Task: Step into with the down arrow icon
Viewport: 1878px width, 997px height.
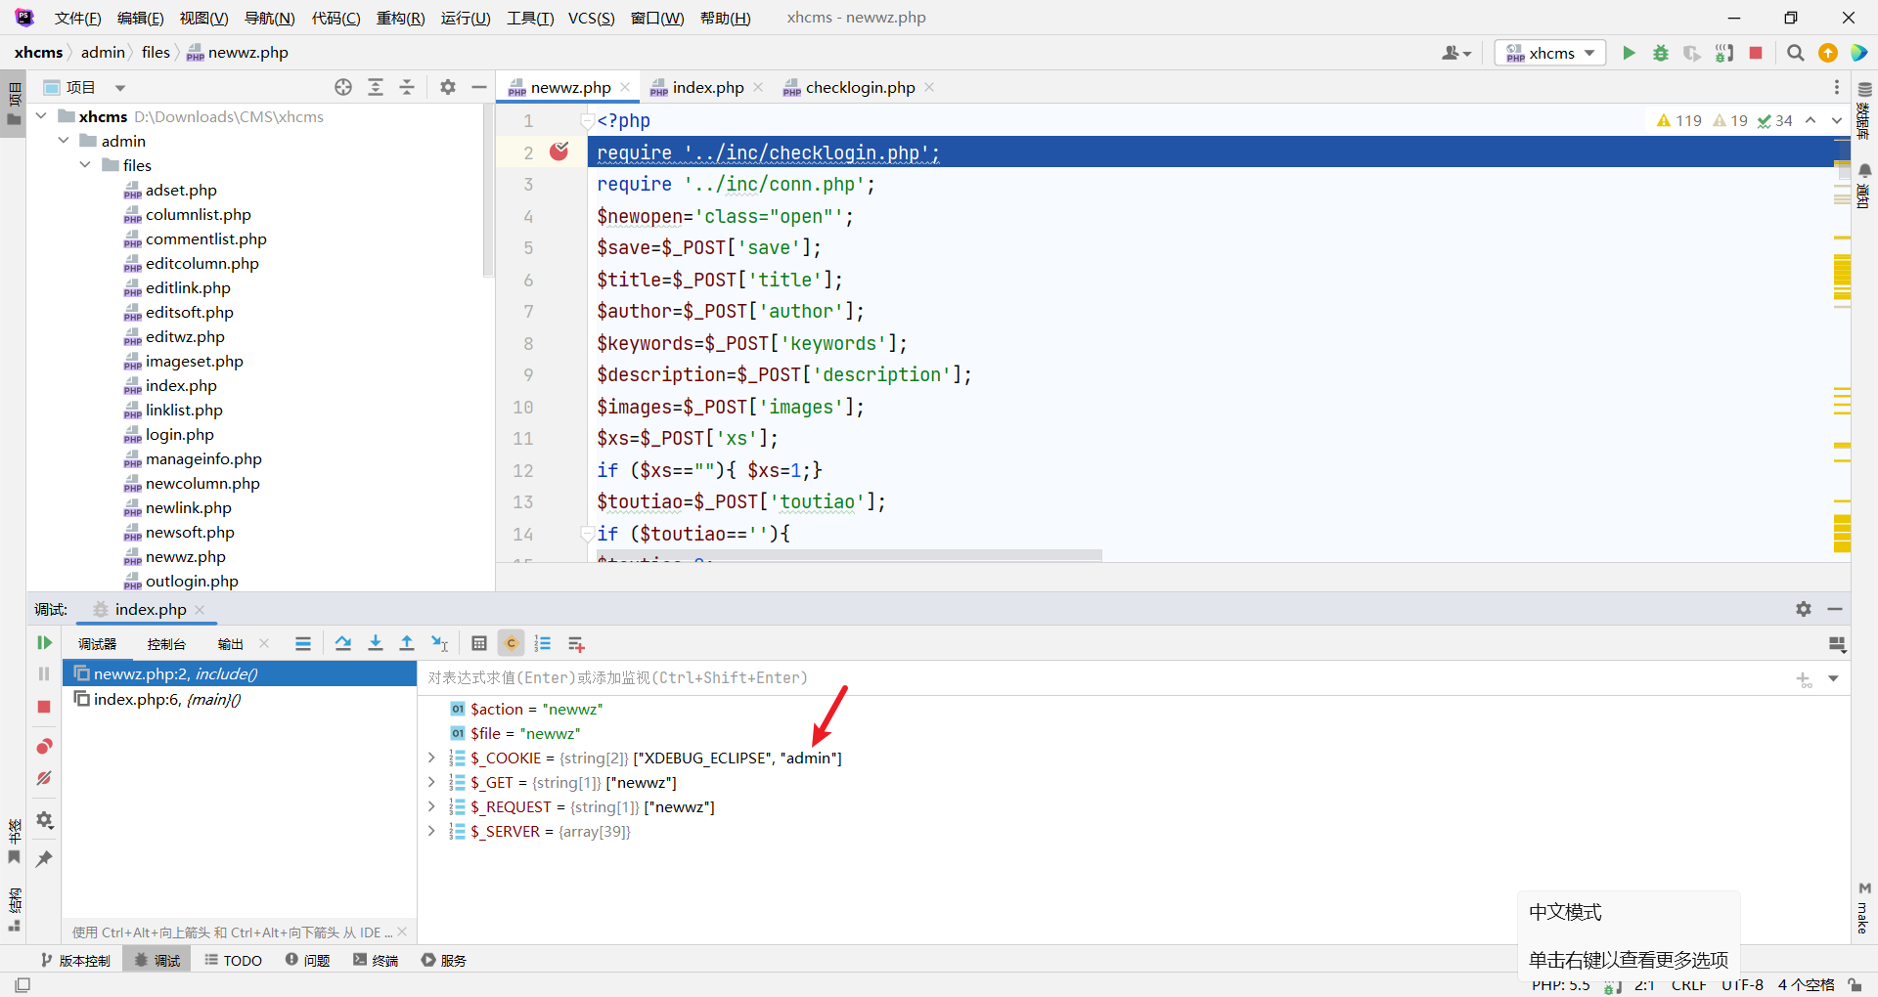Action: pyautogui.click(x=376, y=643)
